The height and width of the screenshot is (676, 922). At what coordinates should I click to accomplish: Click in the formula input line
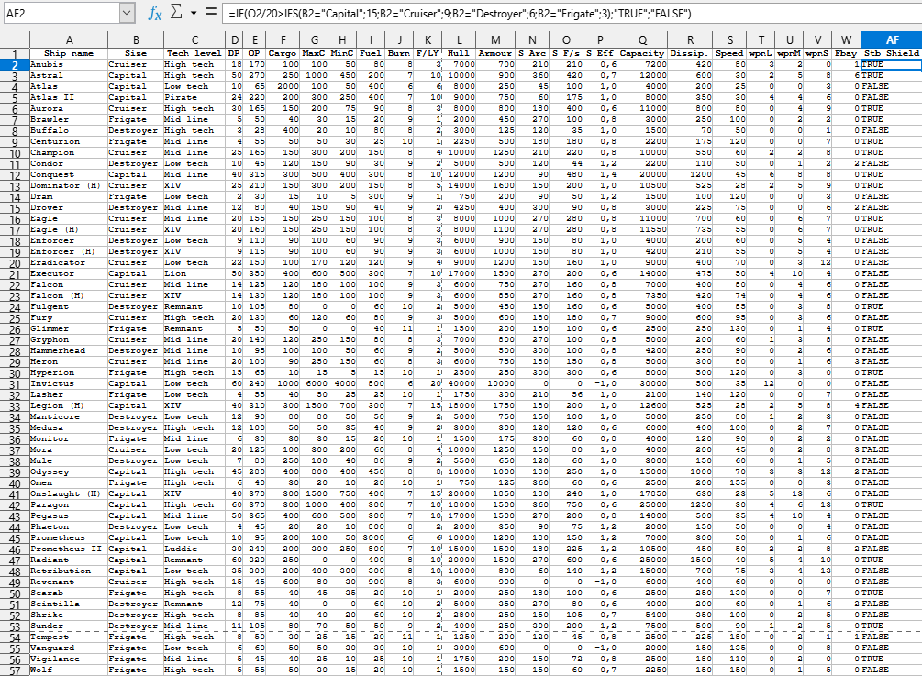click(x=572, y=13)
